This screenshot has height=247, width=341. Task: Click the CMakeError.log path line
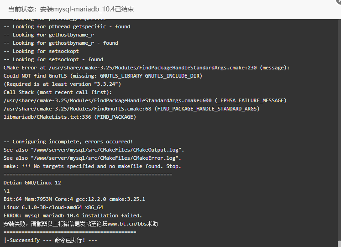pyautogui.click(x=92, y=158)
